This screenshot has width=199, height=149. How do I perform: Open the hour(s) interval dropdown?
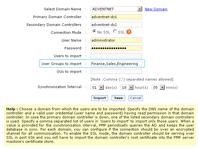[127, 87]
